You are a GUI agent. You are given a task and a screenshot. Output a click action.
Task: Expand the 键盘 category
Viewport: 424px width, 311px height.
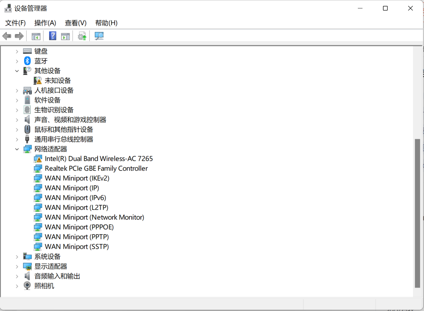click(x=17, y=51)
